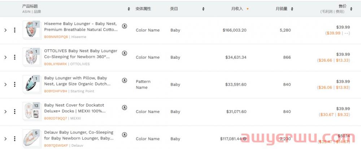Click the sort arrows beside the 类目 header
The height and width of the screenshot is (149, 361).
203,9
